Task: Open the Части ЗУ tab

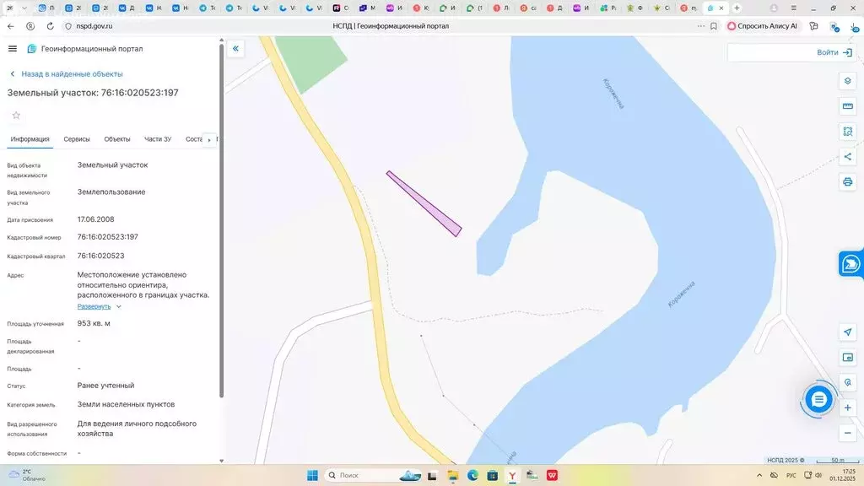Action: 158,139
